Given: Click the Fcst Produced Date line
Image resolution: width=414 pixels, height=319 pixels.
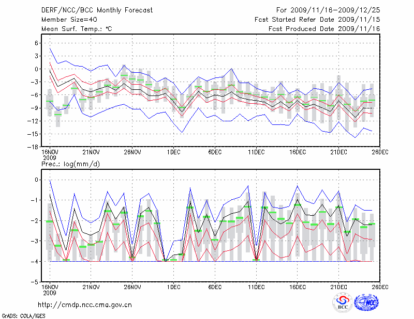Looking at the screenshot, I should click(x=324, y=28).
